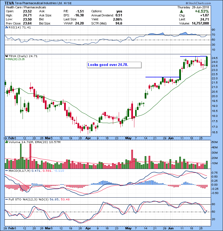
Task: Click the NYSE exchange label
Action: (67, 3)
